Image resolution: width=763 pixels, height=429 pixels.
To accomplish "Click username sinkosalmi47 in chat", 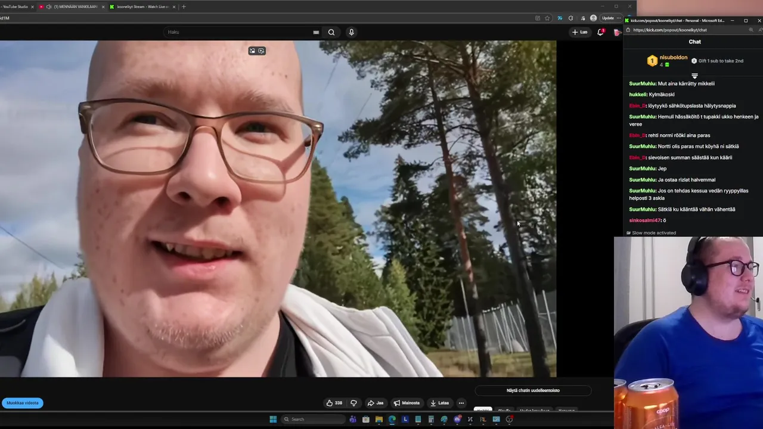I will tap(645, 220).
